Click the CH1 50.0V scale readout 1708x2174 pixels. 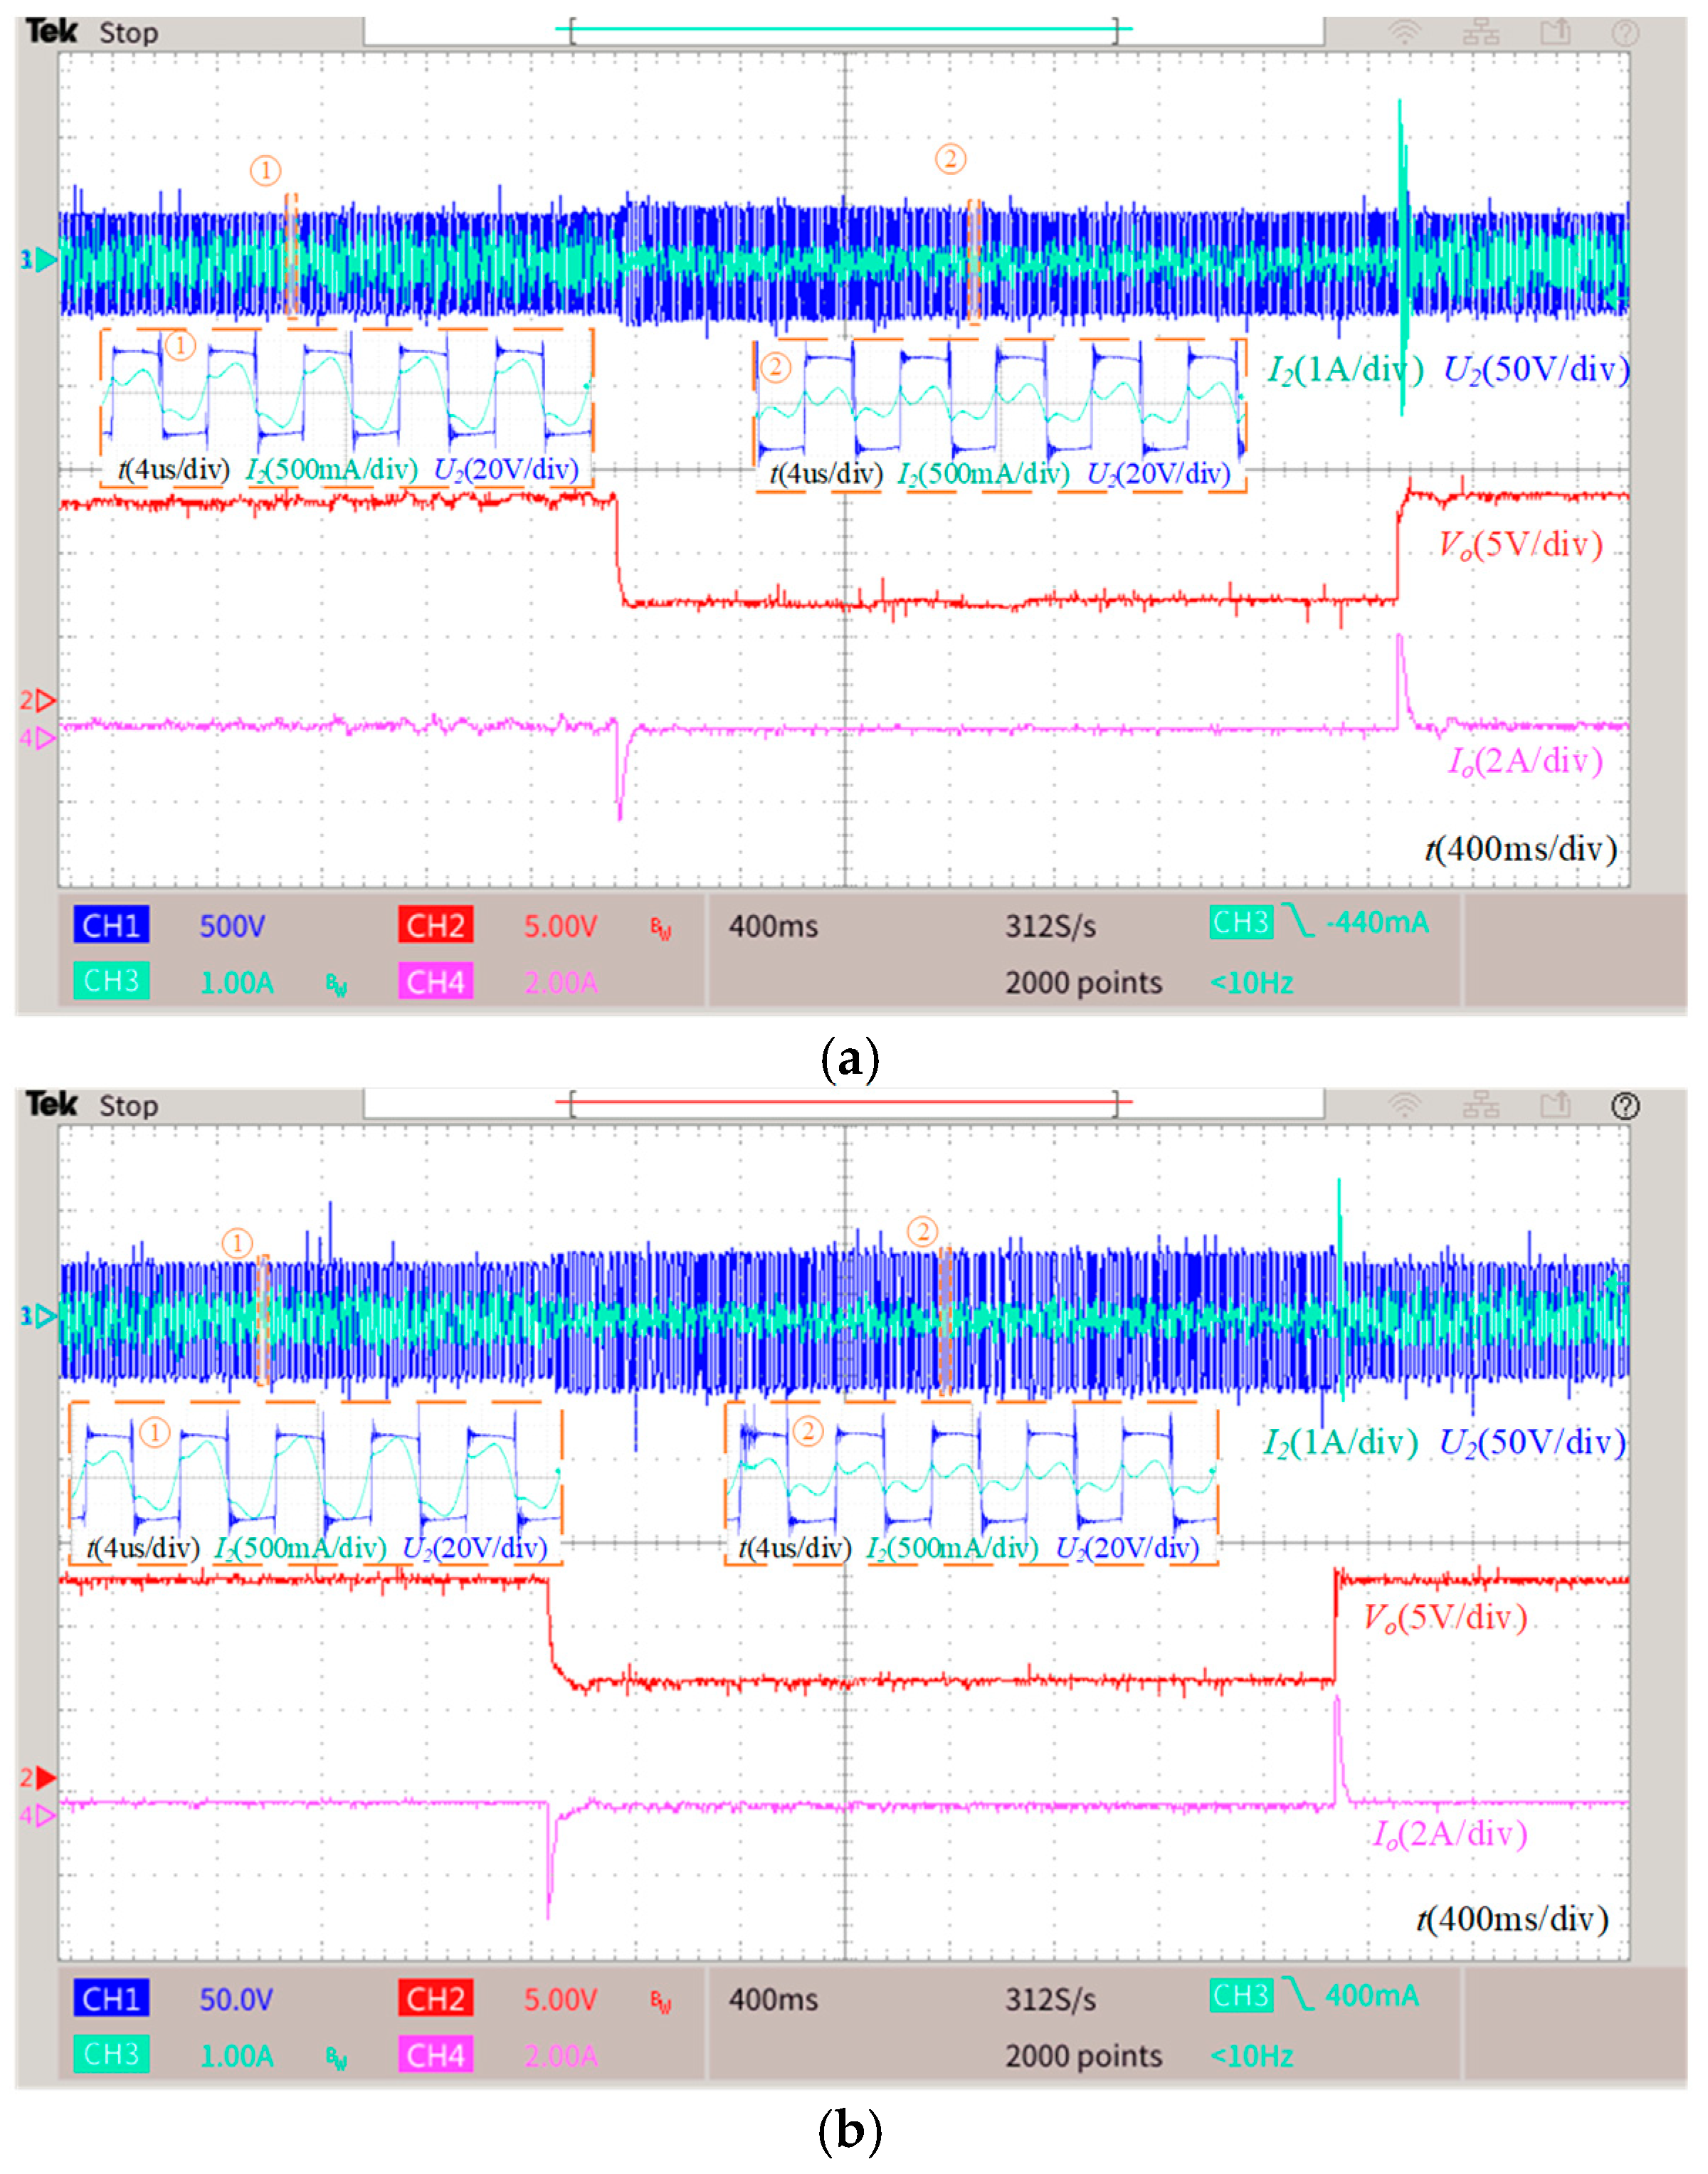coord(236,1999)
